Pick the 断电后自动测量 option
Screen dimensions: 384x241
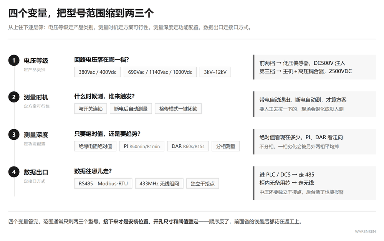click(x=131, y=109)
